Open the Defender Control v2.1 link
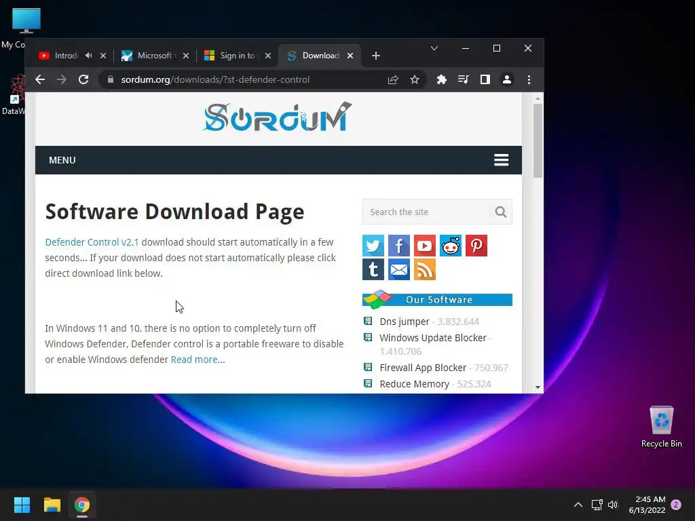The height and width of the screenshot is (521, 695). click(92, 242)
